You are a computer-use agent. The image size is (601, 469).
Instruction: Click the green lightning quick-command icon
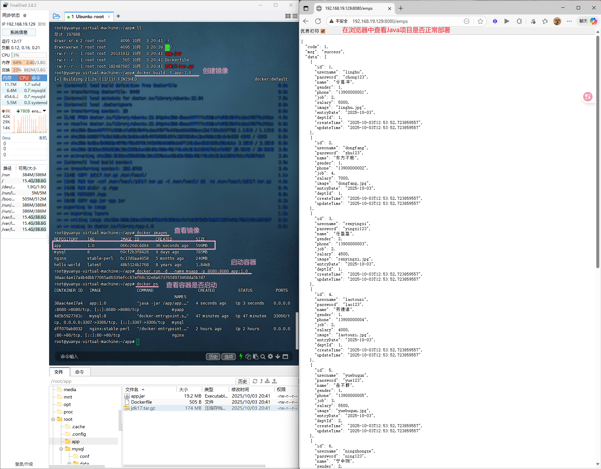[241, 356]
